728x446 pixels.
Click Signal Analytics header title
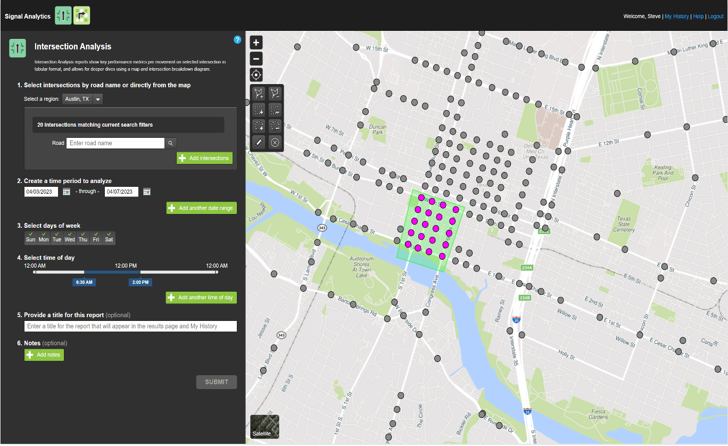28,16
